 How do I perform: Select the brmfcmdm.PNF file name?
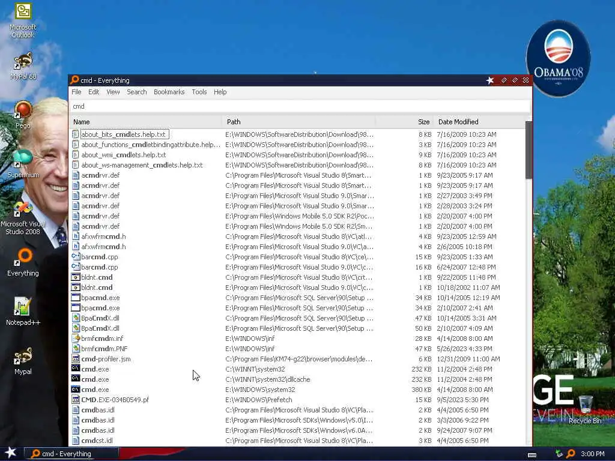click(104, 349)
